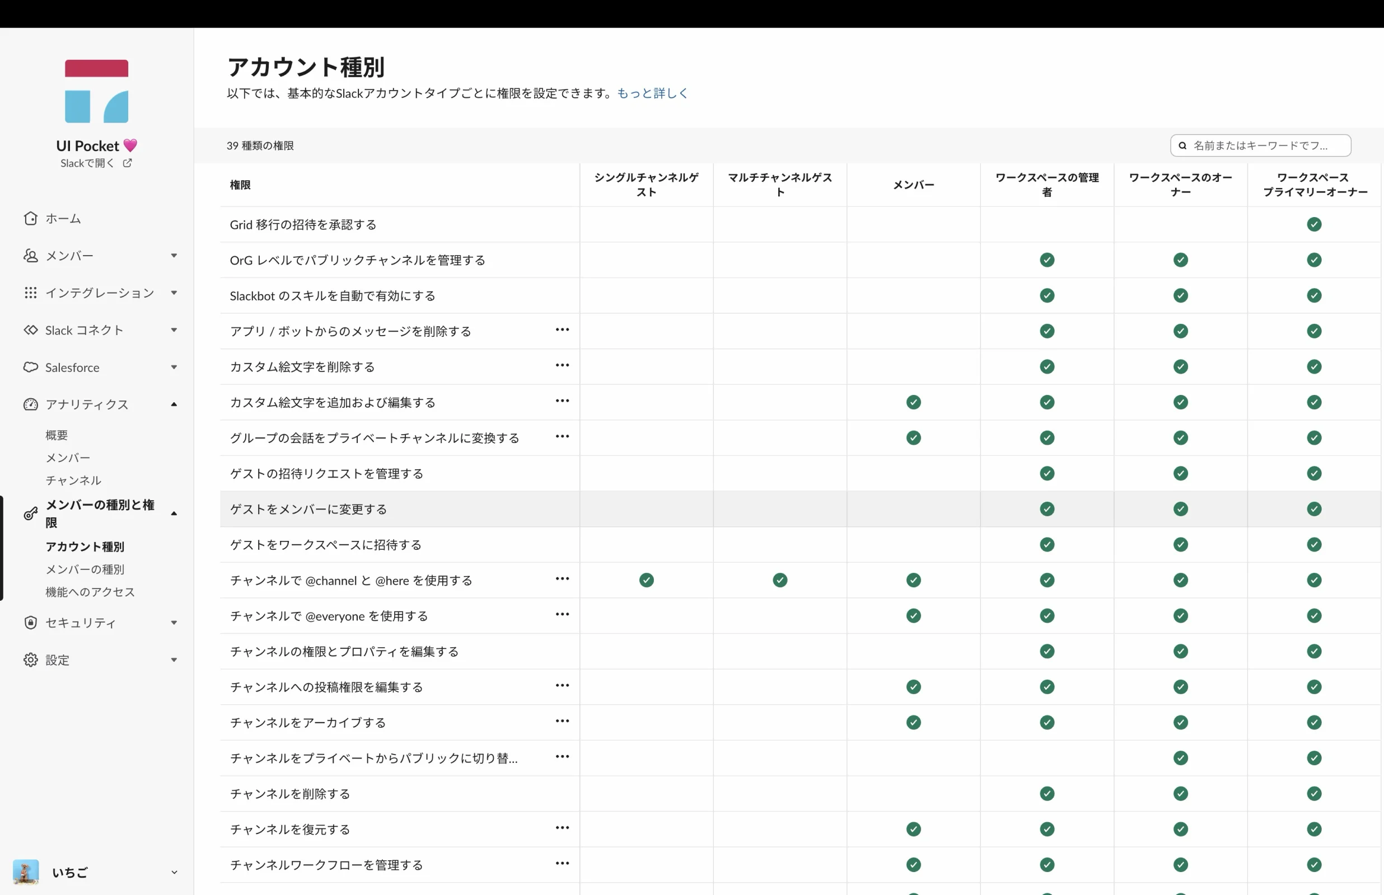Screen dimensions: 1384x895
Task: Select アカウント種別 in the sidebar
Action: pyautogui.click(x=85, y=547)
